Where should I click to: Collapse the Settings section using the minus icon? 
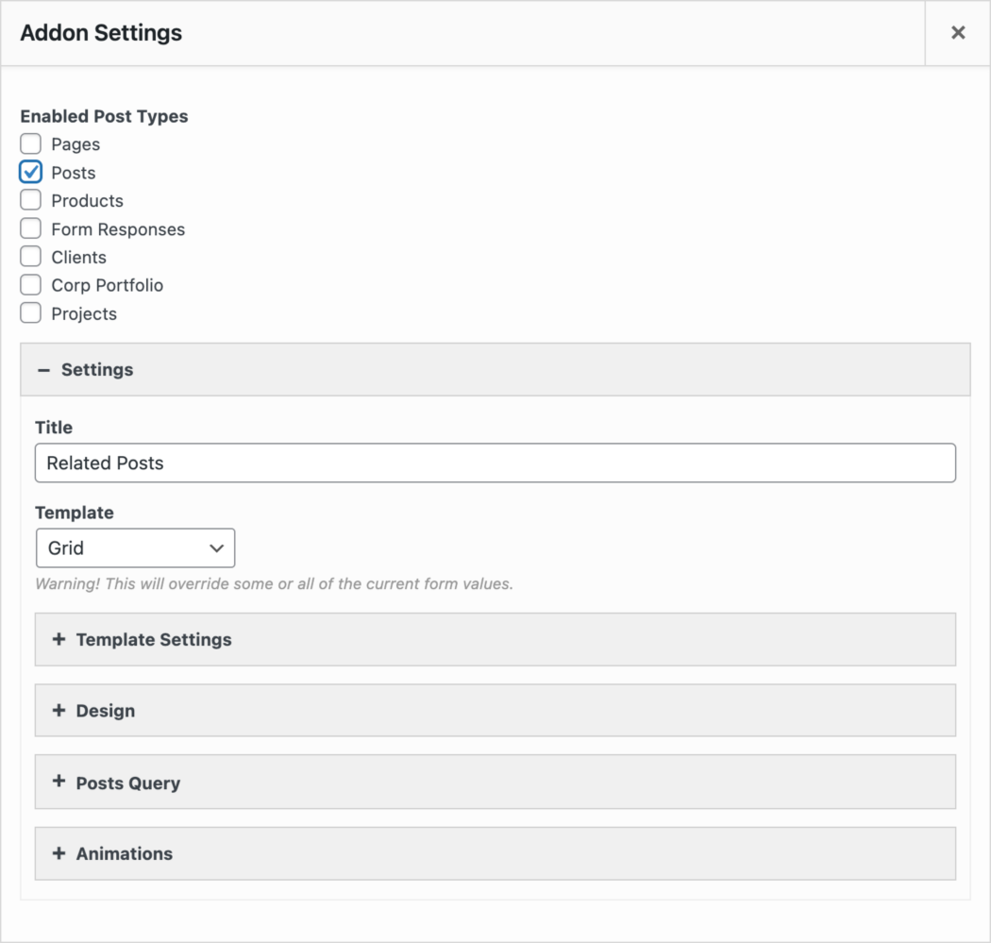(x=43, y=369)
